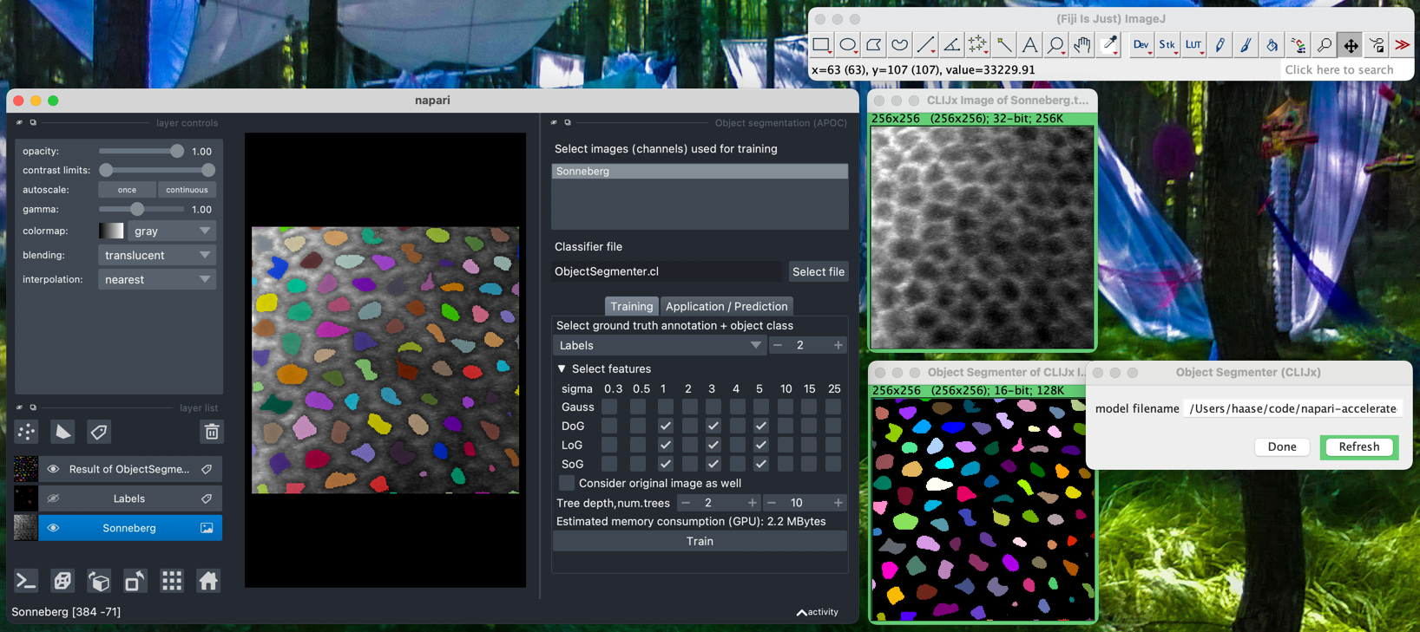Open the napari console icon
Image resolution: width=1420 pixels, height=632 pixels.
[x=26, y=581]
